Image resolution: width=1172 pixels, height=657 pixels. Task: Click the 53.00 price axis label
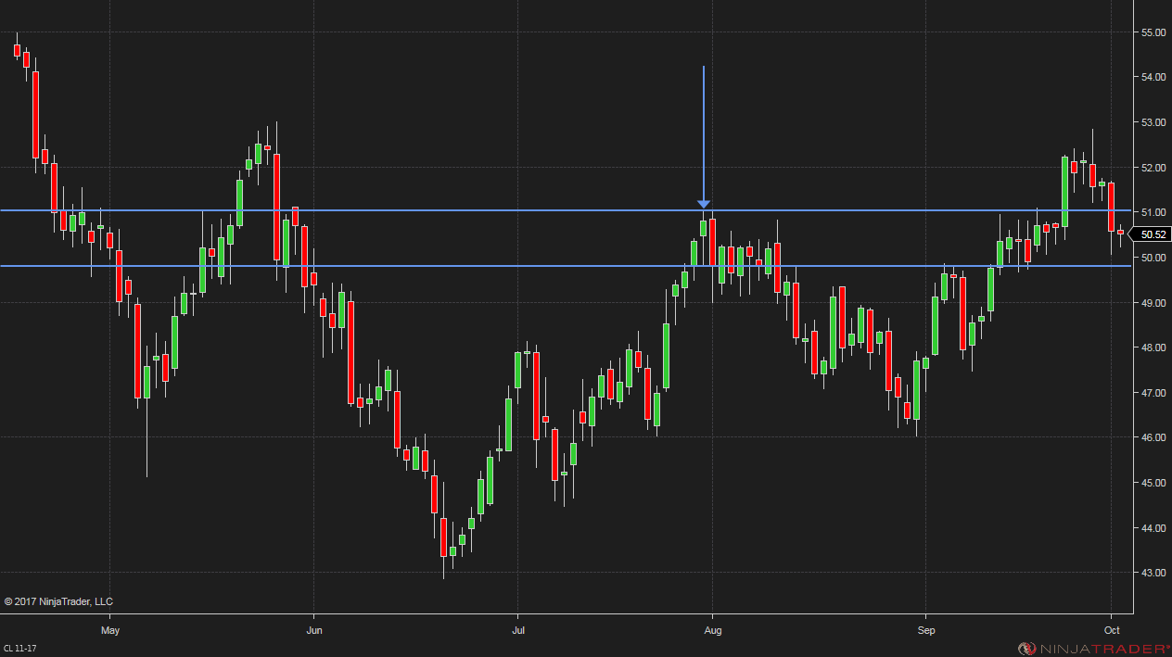point(1153,122)
